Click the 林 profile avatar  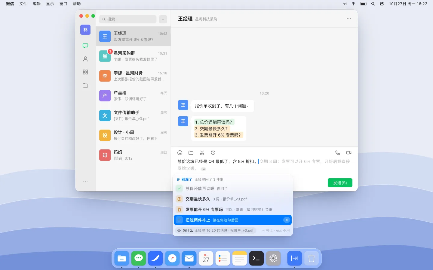[85, 30]
